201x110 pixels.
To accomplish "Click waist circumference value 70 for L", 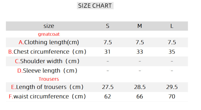I will 172,96.
